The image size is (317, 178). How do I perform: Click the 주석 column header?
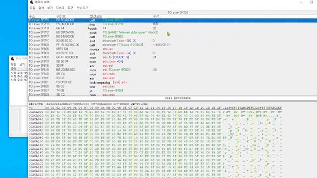click(x=156, y=16)
